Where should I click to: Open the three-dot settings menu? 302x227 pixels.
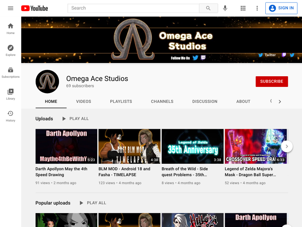257,8
